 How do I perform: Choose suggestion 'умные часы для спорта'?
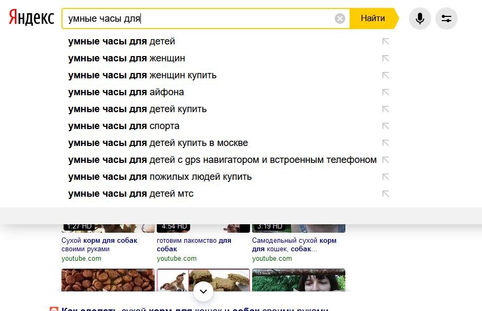124,126
